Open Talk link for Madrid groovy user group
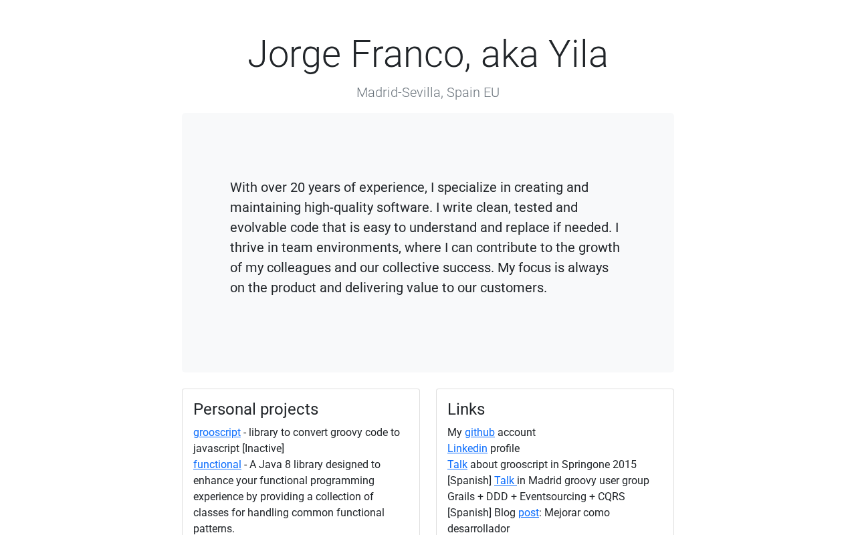 504,481
